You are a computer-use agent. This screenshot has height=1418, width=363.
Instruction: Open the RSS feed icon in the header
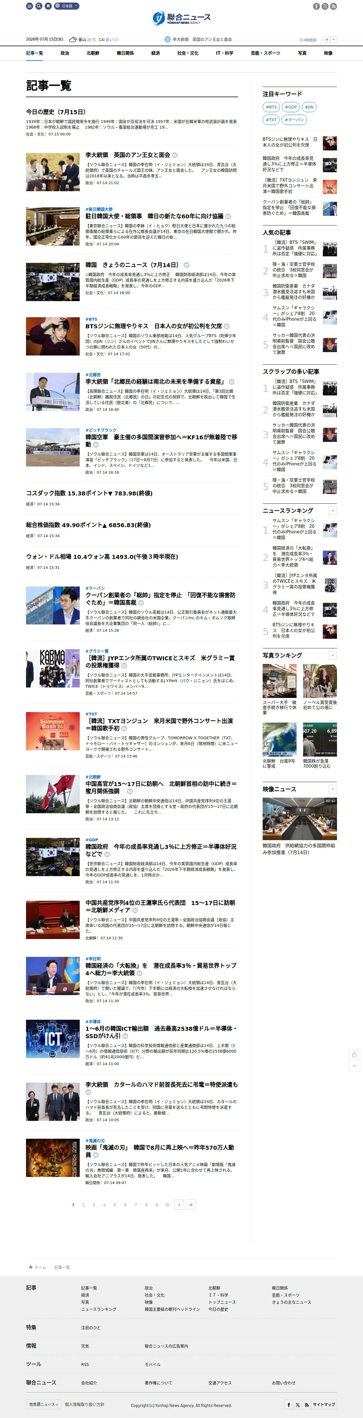click(333, 7)
